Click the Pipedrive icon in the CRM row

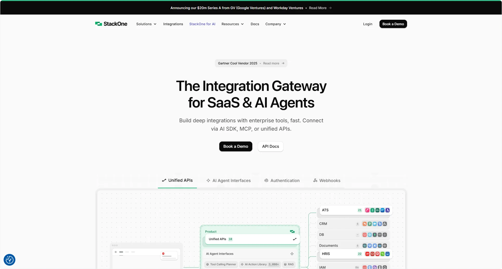tap(370, 224)
